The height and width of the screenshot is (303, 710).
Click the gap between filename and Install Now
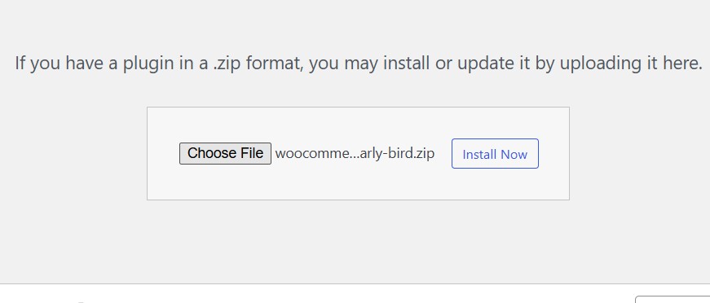443,154
